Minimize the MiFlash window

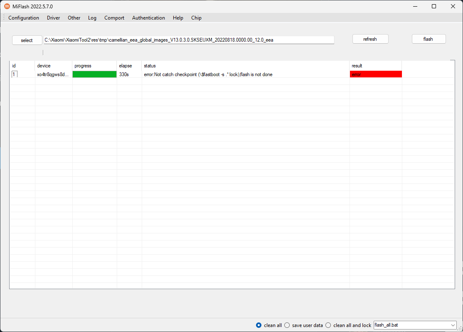pyautogui.click(x=415, y=6)
